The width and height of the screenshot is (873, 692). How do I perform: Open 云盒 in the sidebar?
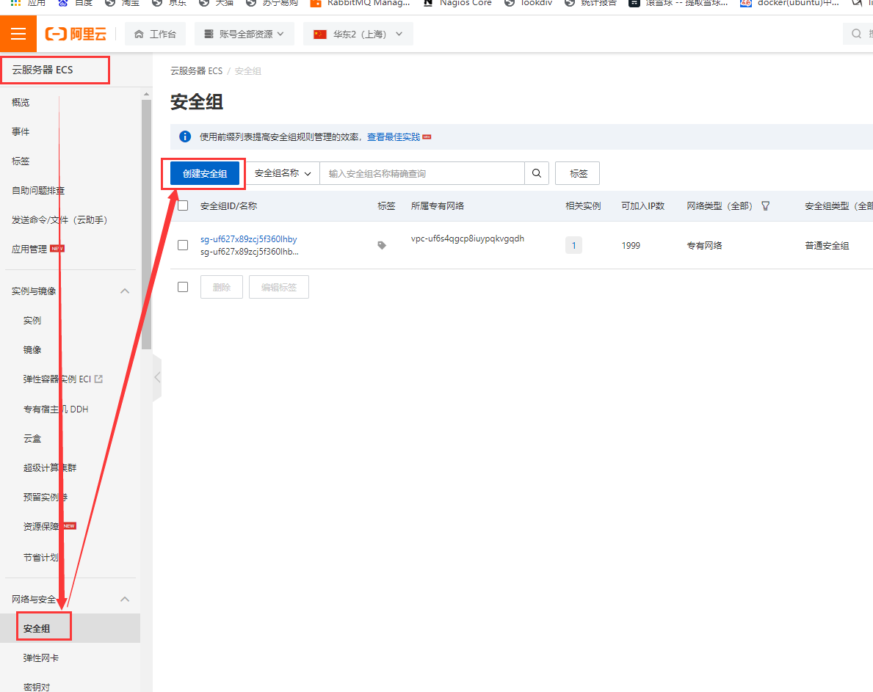(32, 439)
